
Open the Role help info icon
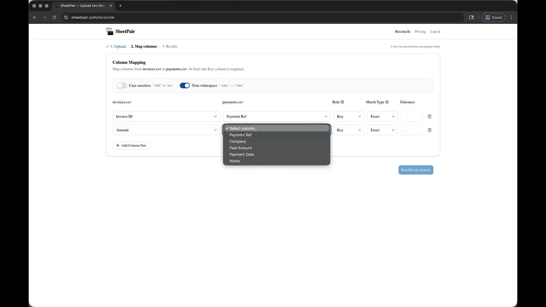(342, 102)
